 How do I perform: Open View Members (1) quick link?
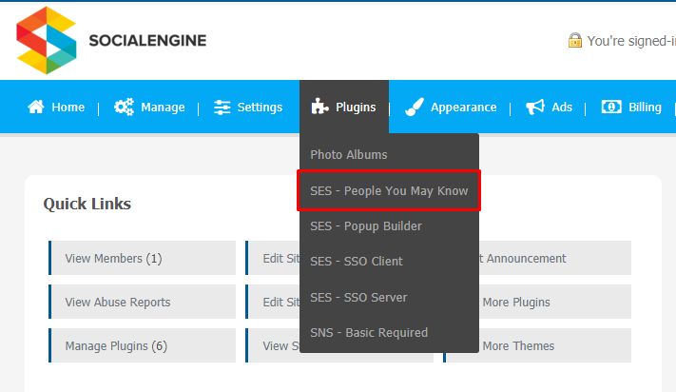143,258
